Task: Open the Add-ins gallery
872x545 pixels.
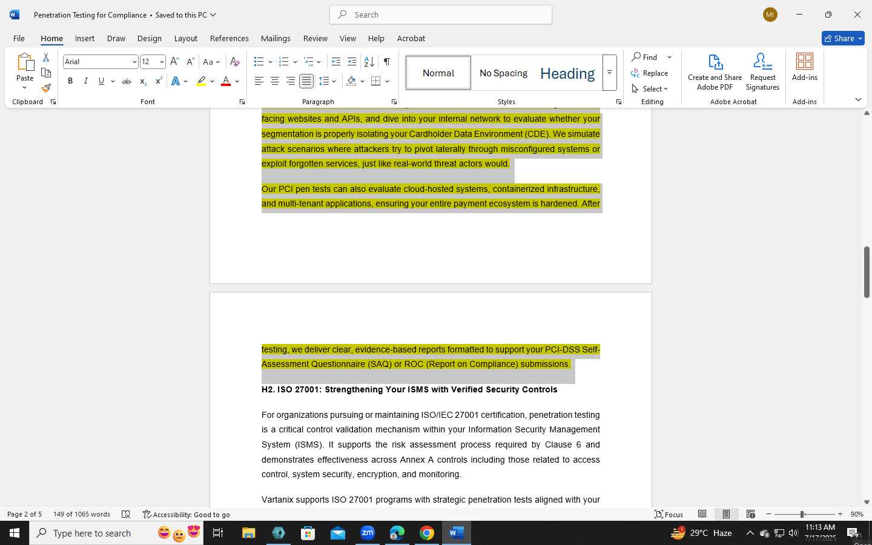Action: point(805,67)
